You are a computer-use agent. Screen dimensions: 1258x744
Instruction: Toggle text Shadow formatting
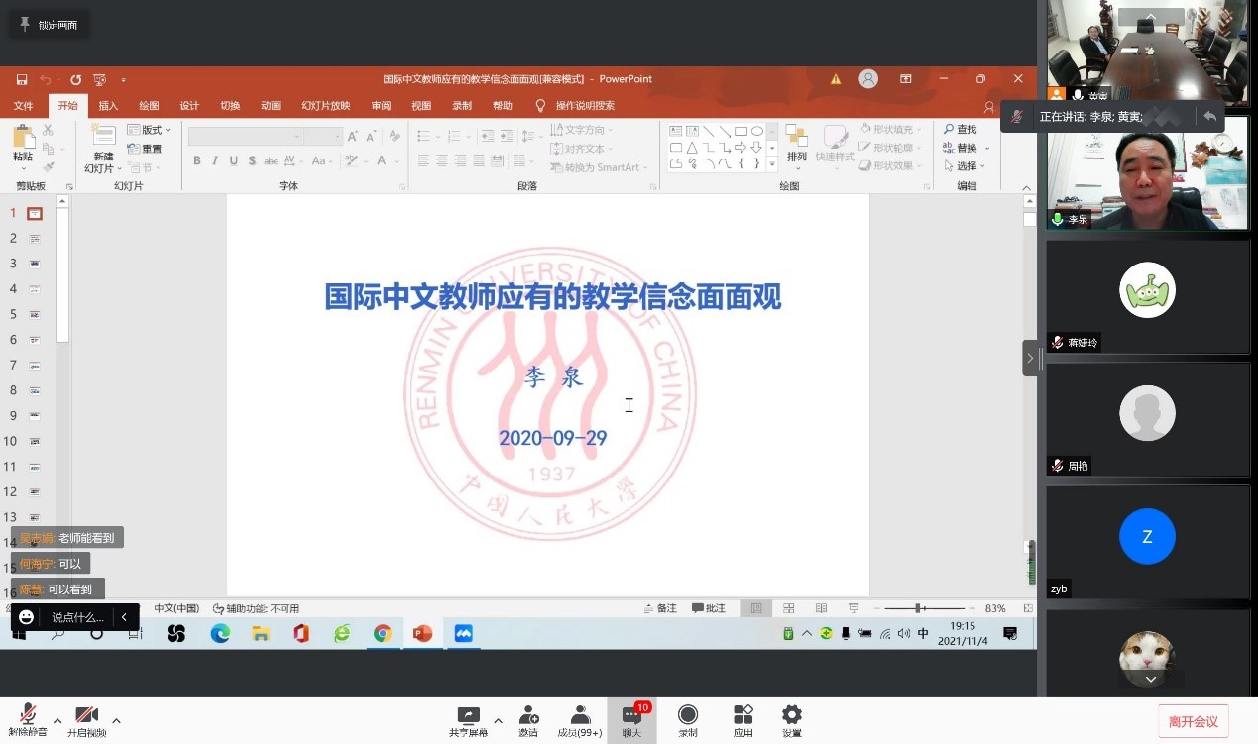253,160
